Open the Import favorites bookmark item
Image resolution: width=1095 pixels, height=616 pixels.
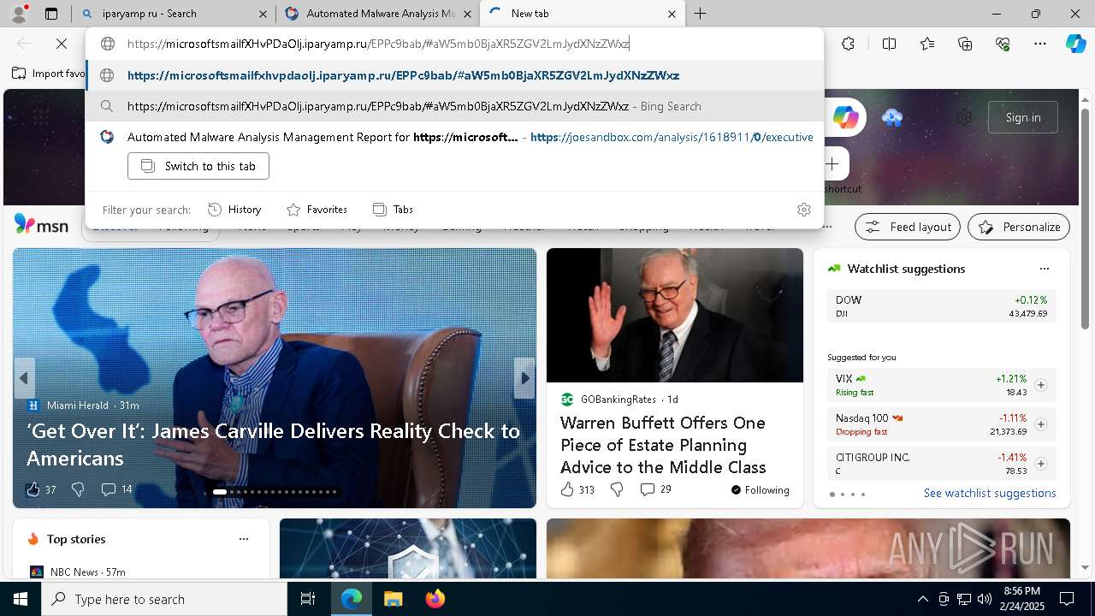point(48,74)
